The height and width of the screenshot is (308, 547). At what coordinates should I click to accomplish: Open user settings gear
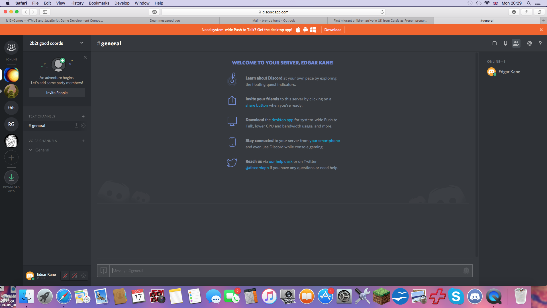[83, 276]
